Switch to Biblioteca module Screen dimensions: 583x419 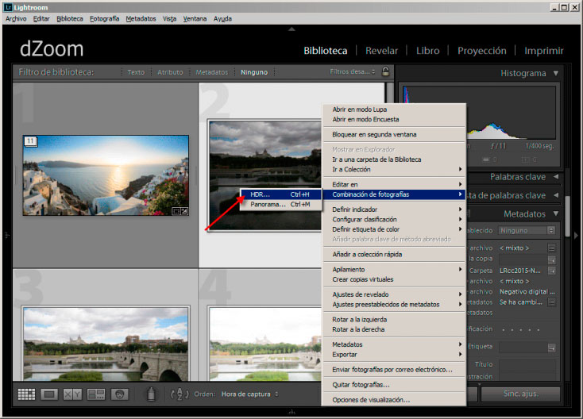[326, 51]
